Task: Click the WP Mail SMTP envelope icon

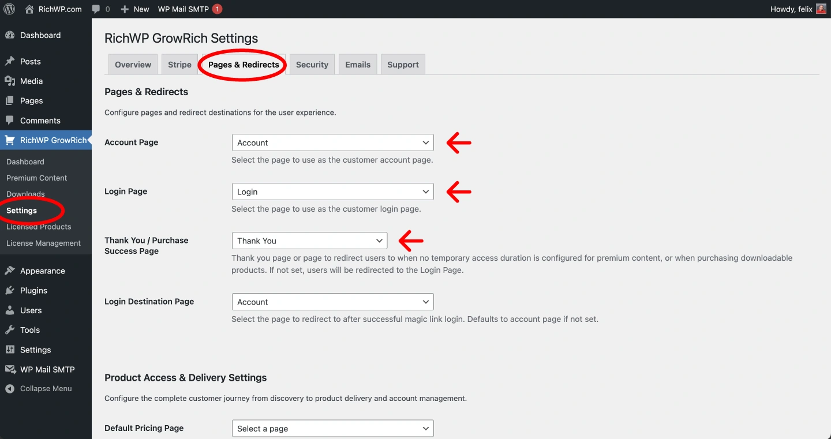Action: (10, 370)
